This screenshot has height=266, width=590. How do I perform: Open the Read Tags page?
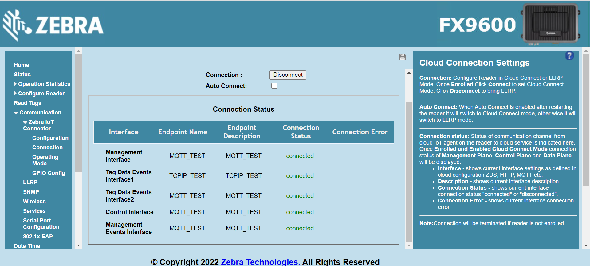coord(27,103)
